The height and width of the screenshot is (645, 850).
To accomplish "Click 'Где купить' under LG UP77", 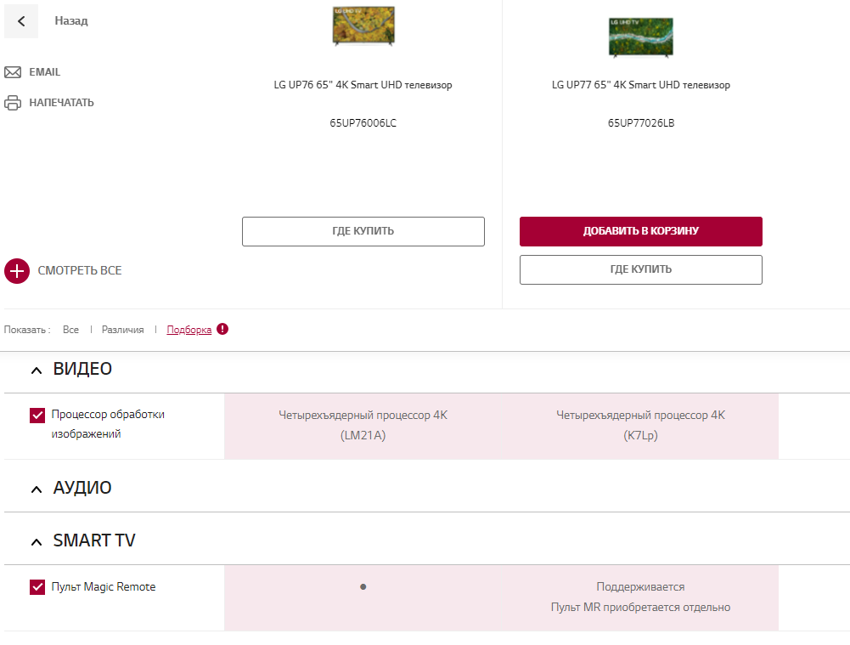I will (x=640, y=269).
